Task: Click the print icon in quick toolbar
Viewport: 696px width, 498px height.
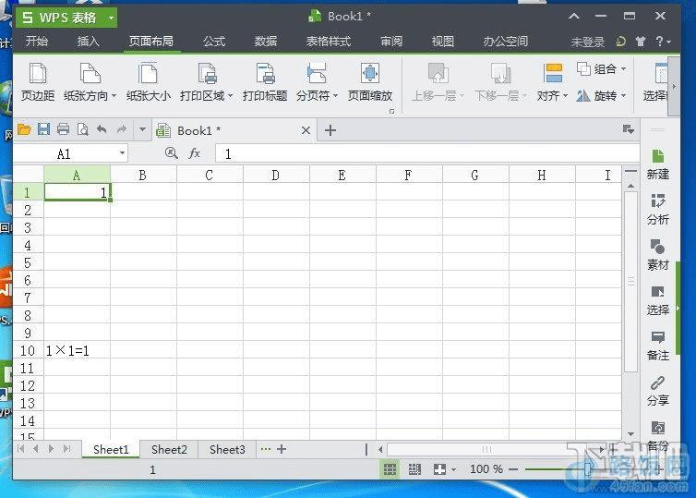Action: (x=63, y=129)
